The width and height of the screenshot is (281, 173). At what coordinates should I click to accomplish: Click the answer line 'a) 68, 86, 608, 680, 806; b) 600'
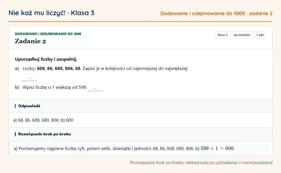coord(43,120)
